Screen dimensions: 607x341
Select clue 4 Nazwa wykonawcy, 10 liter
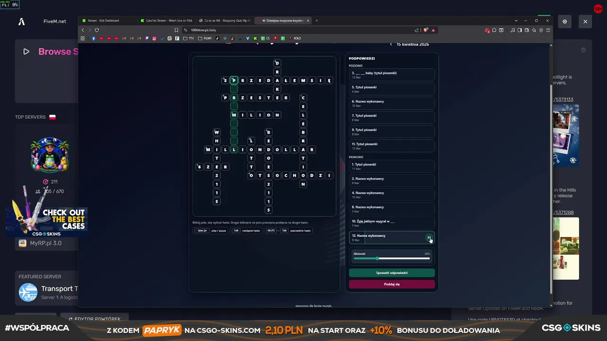[x=392, y=195]
